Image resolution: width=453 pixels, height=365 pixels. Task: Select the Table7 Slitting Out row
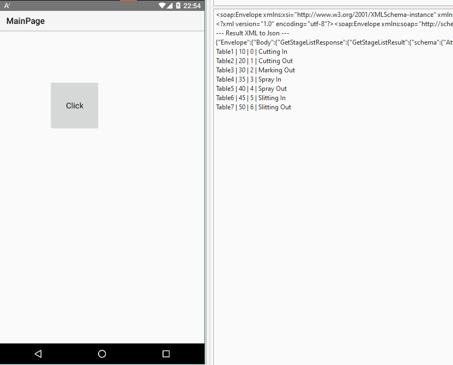click(x=253, y=107)
